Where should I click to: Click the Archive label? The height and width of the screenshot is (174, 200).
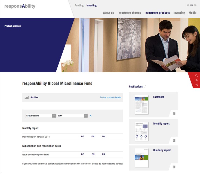pyautogui.click(x=34, y=97)
